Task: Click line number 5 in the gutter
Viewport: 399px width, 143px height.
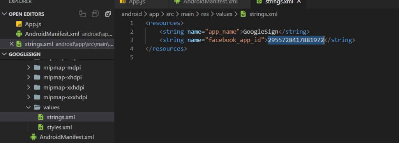Action: pyautogui.click(x=131, y=57)
